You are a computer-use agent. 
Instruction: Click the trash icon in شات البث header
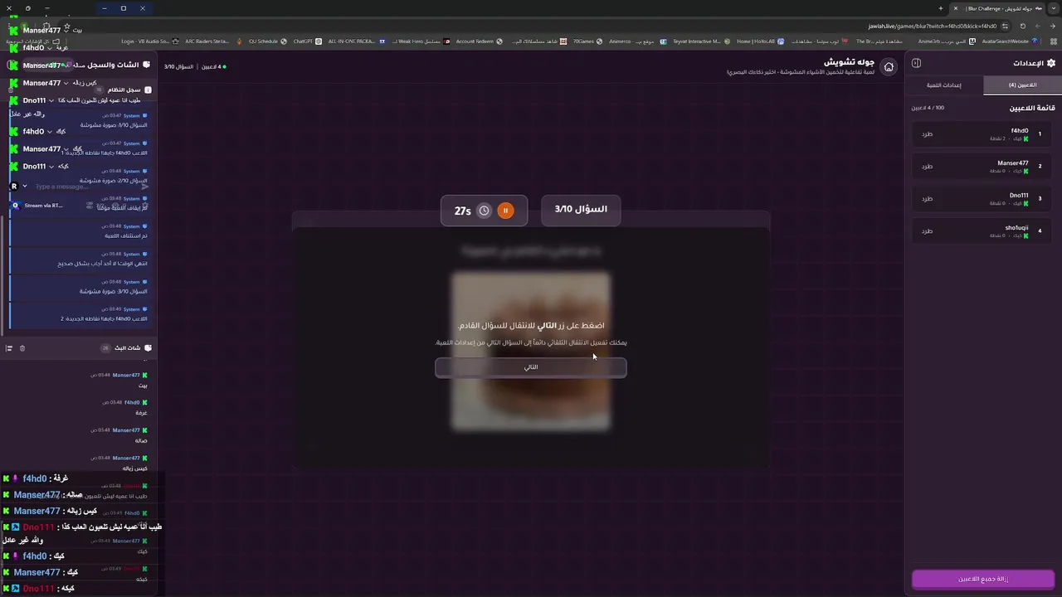[22, 348]
